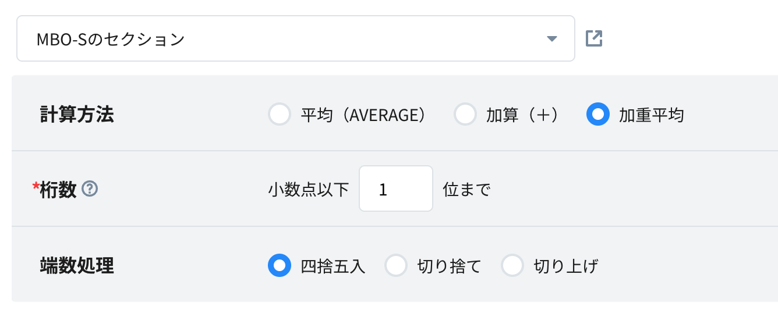The width and height of the screenshot is (778, 313).
Task: Click the 計算方法 row label
Action: 76,115
